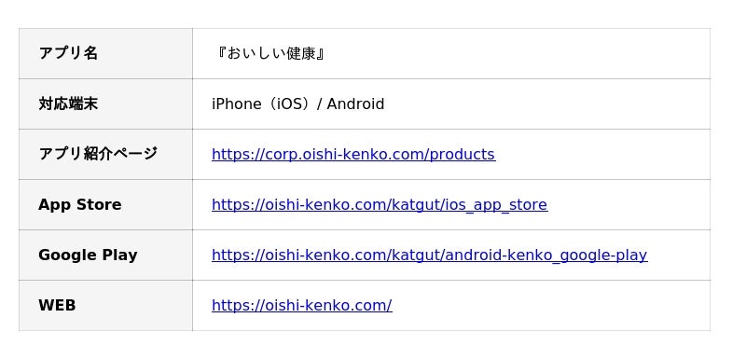Click the iPhone（iOS）/ Android text

297,104
